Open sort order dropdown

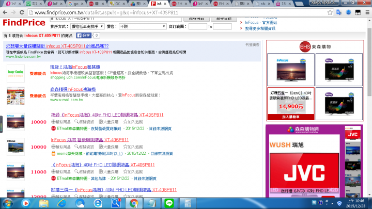point(87,26)
